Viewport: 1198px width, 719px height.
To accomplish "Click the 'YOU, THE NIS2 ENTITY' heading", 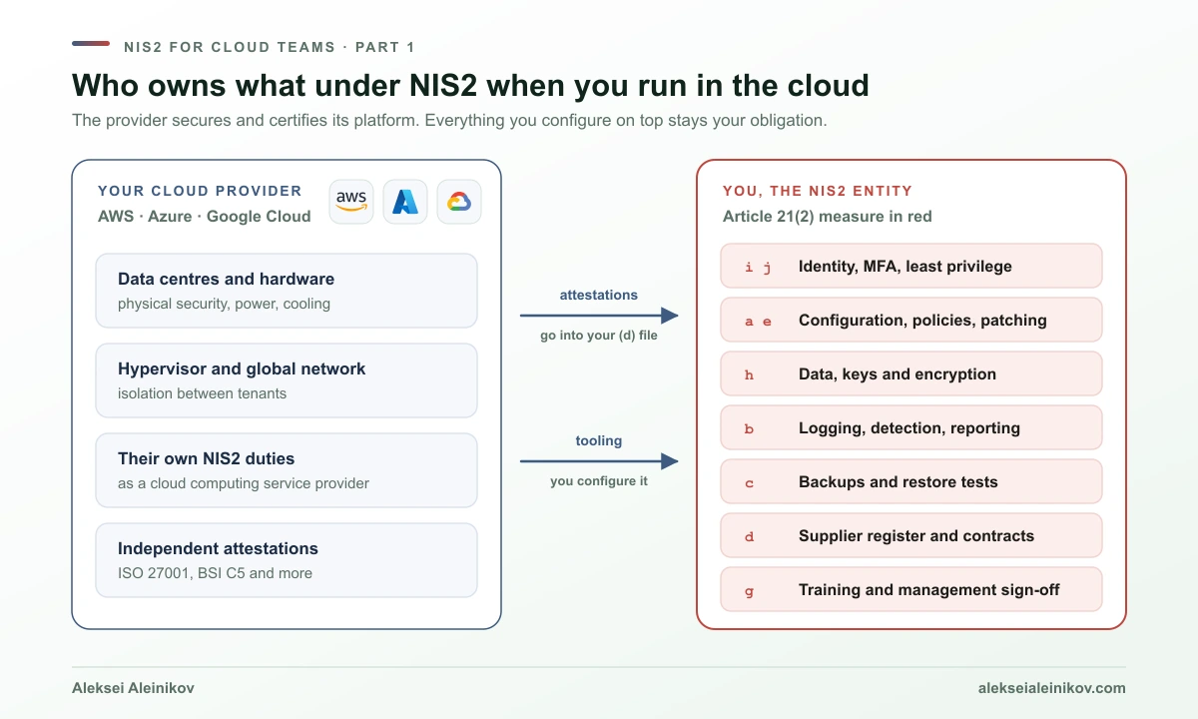I will [818, 191].
